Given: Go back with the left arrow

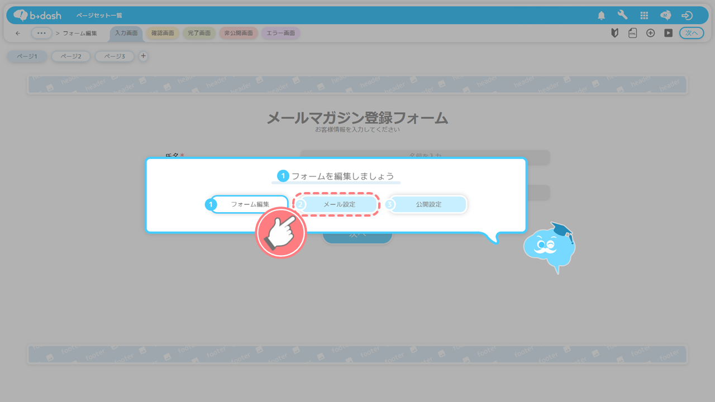Looking at the screenshot, I should point(18,33).
